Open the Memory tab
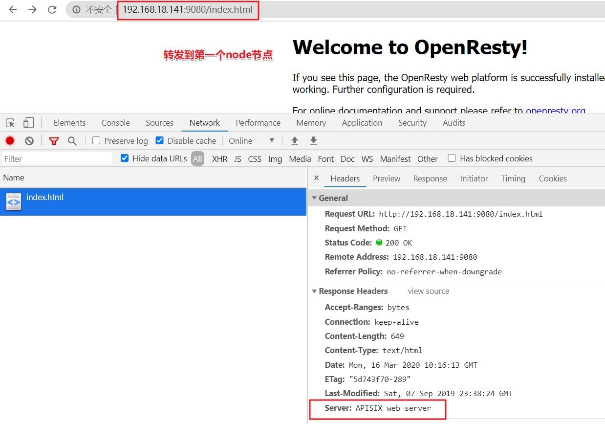Viewport: 605px width, 424px height. (x=311, y=123)
